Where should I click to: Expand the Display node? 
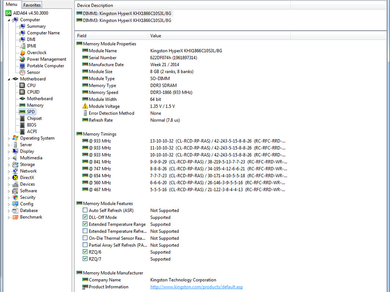point(9,151)
